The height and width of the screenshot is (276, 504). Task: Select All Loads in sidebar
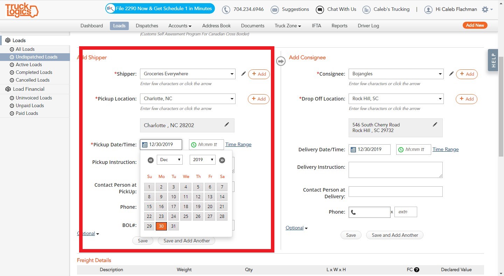(25, 49)
